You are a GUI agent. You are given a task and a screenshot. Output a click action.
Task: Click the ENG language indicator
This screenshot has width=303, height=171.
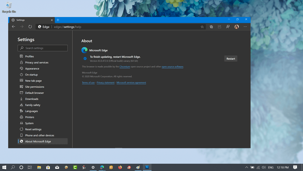coord(271,167)
